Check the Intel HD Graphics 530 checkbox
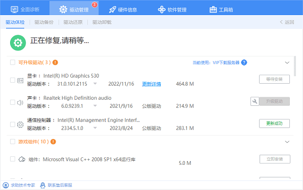Screen dimensions: 303x190 point(13,80)
